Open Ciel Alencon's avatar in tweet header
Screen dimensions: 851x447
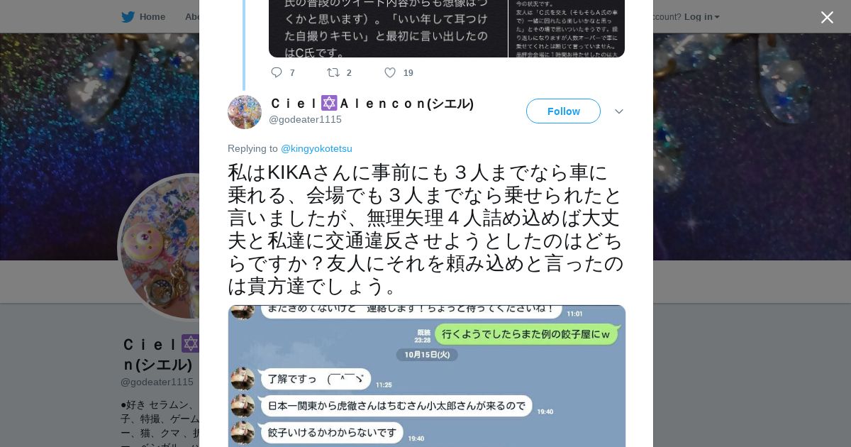click(245, 112)
